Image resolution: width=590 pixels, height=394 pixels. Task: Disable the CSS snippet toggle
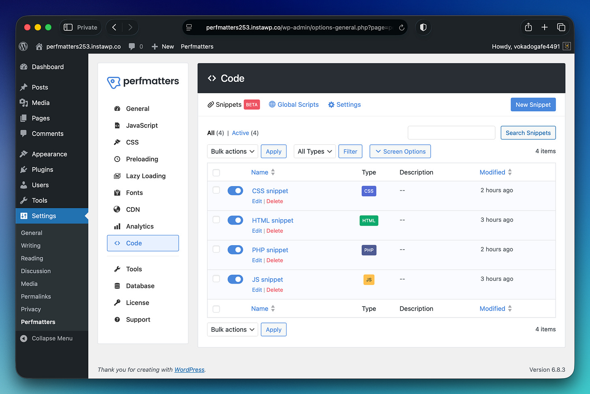pyautogui.click(x=235, y=190)
